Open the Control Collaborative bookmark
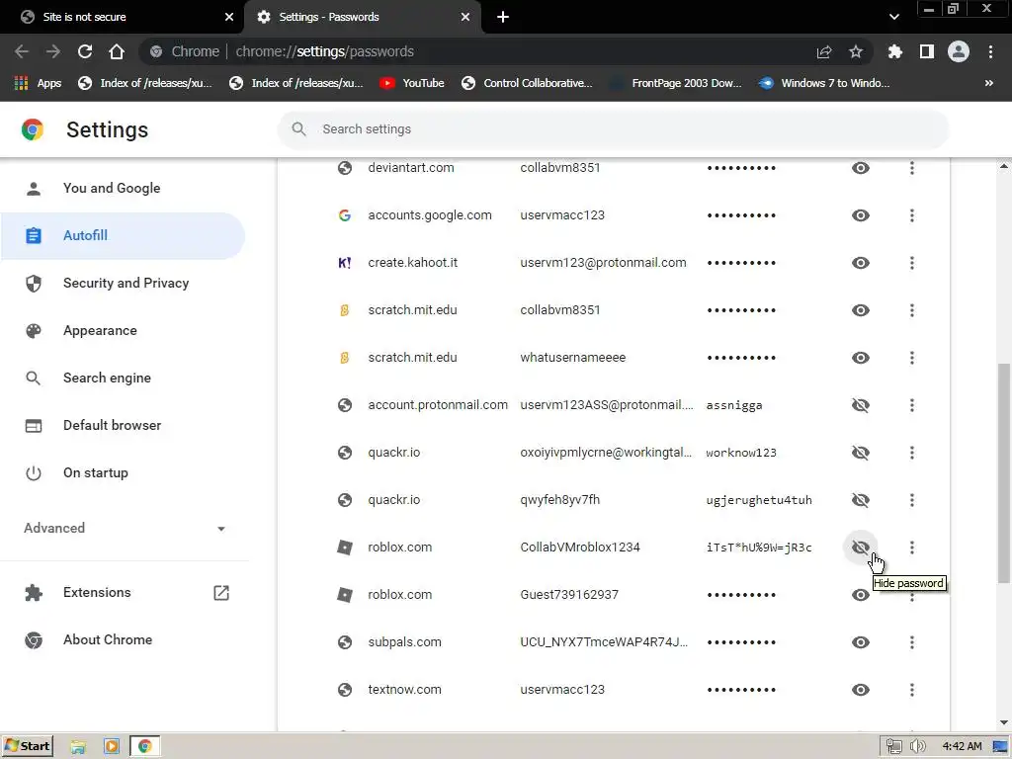Screen dimensions: 1012x759 (527, 83)
